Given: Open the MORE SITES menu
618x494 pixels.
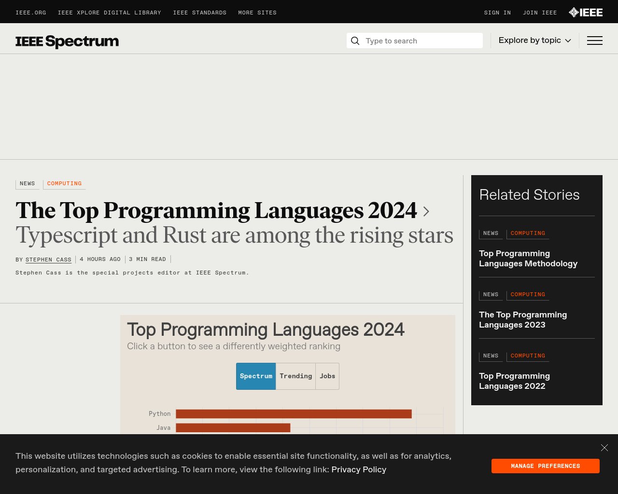Looking at the screenshot, I should coord(257,13).
